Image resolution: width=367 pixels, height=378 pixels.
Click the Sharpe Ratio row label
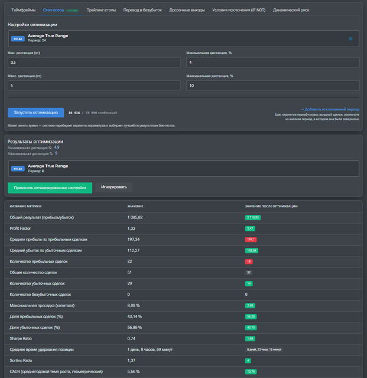point(21,338)
